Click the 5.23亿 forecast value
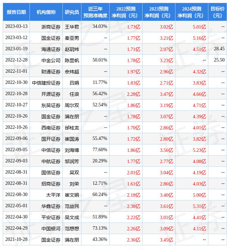This screenshot has height=248, width=227. [200, 150]
